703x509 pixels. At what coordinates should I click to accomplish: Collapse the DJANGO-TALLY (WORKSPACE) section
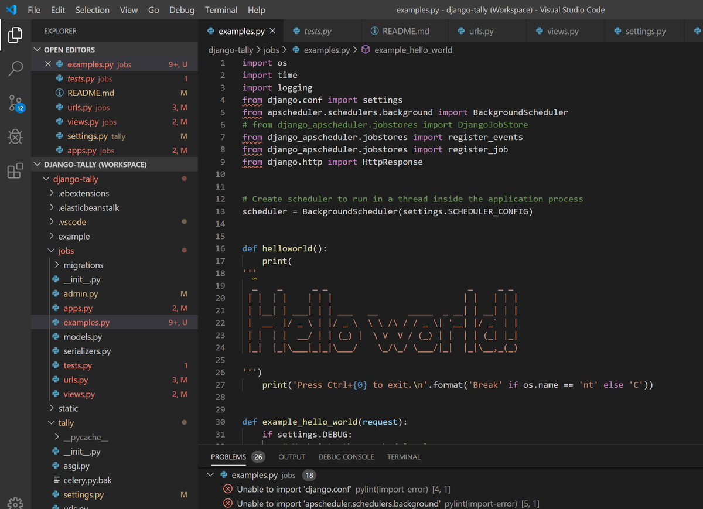coord(38,165)
